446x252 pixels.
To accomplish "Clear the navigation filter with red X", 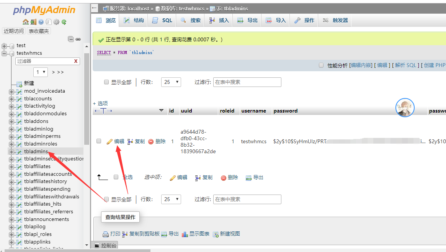I will click(76, 61).
